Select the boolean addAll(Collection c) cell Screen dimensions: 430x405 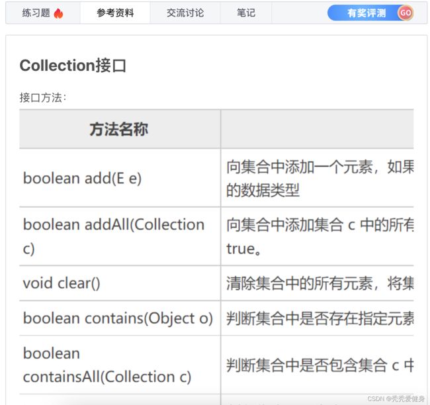(x=120, y=236)
